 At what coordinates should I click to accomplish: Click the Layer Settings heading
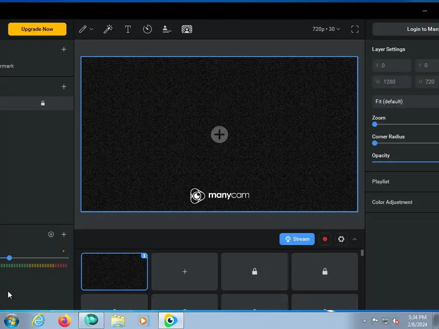pos(388,49)
